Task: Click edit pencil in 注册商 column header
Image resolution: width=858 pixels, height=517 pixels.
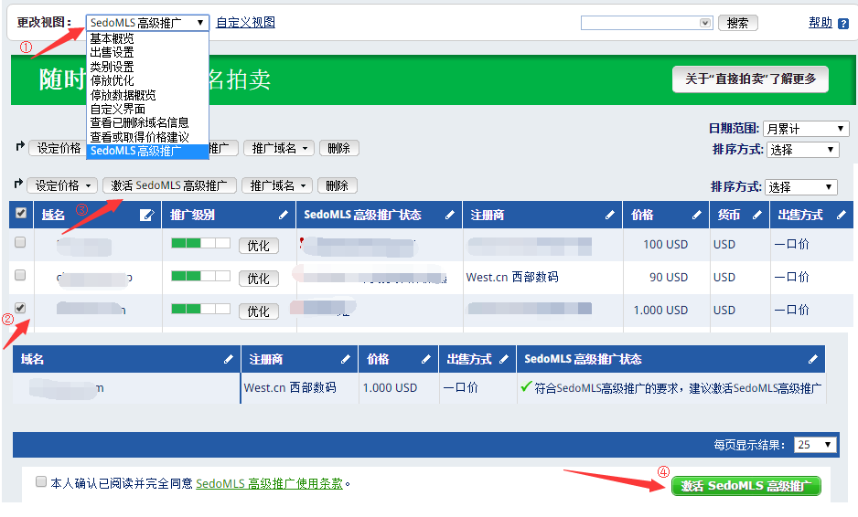Action: coord(610,216)
